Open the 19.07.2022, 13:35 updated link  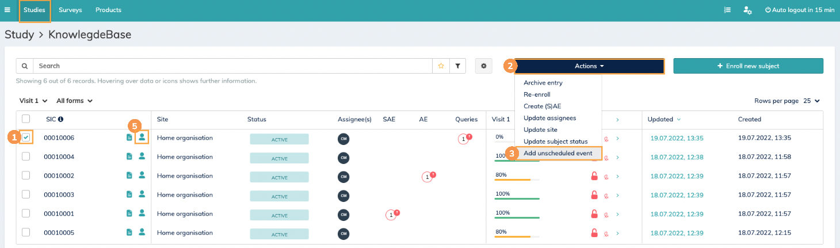coord(677,138)
